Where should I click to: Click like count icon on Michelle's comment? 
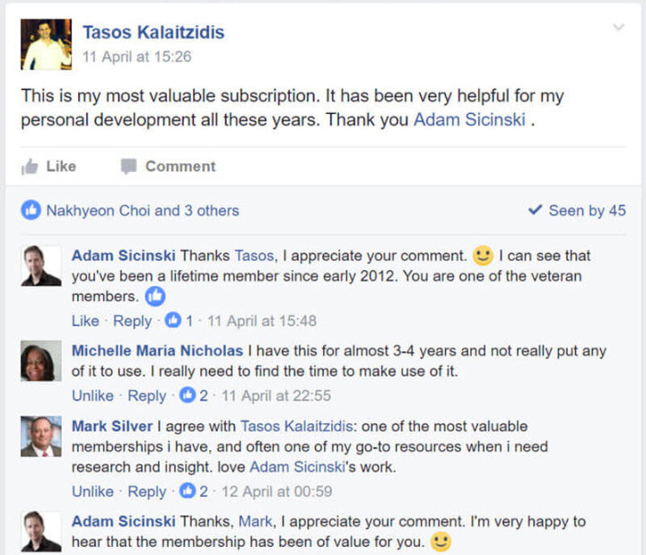point(188,395)
